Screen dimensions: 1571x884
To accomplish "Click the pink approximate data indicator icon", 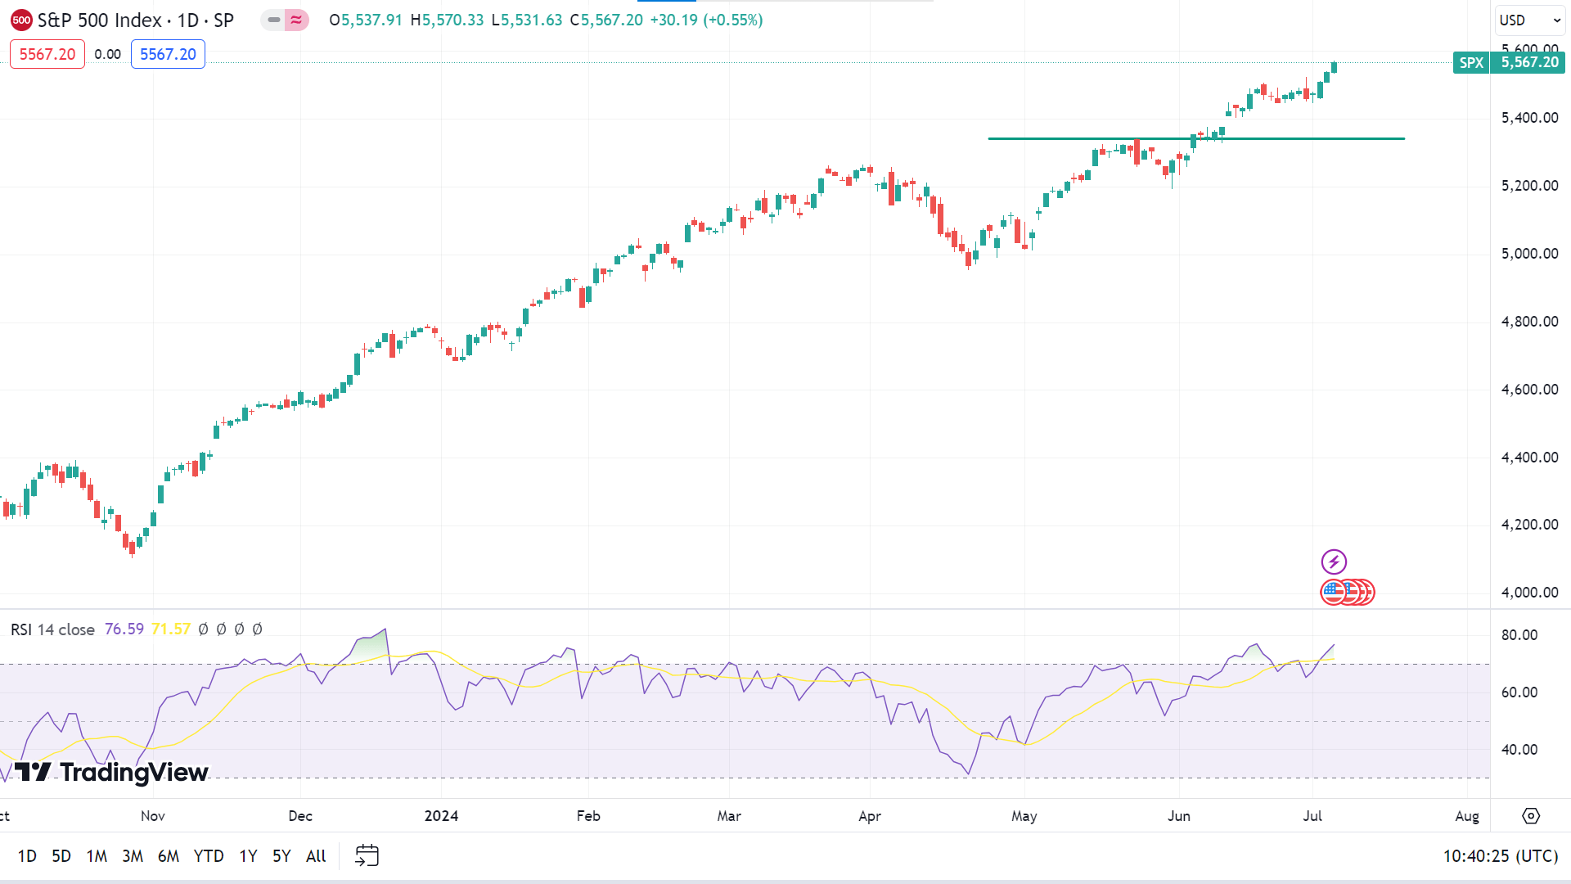I will pos(296,20).
